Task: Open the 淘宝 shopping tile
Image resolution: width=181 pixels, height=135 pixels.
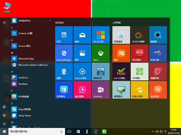Action: 121,53
